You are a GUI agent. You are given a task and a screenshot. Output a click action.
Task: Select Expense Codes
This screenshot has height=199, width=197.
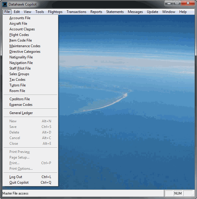click(x=30, y=105)
